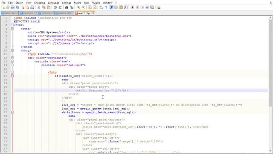Collapse the html fold on line 3
This screenshot has height=154, width=273.
[12, 25]
